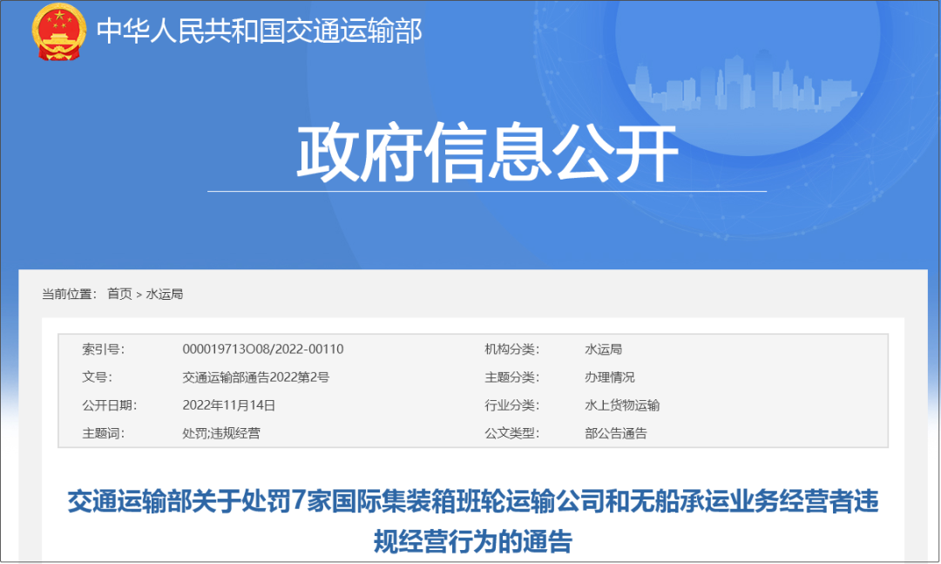Open the 首页 breadcrumb link
The image size is (941, 564).
pyautogui.click(x=119, y=294)
